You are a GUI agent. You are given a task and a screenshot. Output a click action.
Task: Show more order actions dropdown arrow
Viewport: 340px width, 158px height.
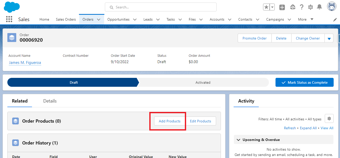pyautogui.click(x=329, y=38)
